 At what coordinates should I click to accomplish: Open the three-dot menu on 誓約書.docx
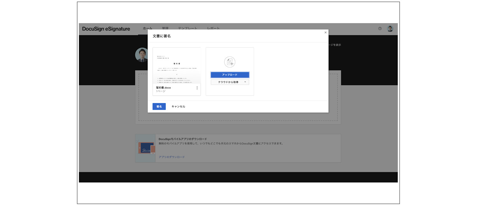pos(197,88)
